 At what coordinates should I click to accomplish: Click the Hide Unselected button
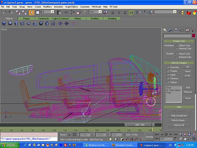tap(179, 116)
